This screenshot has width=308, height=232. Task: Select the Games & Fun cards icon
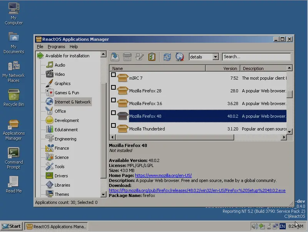pos(50,92)
